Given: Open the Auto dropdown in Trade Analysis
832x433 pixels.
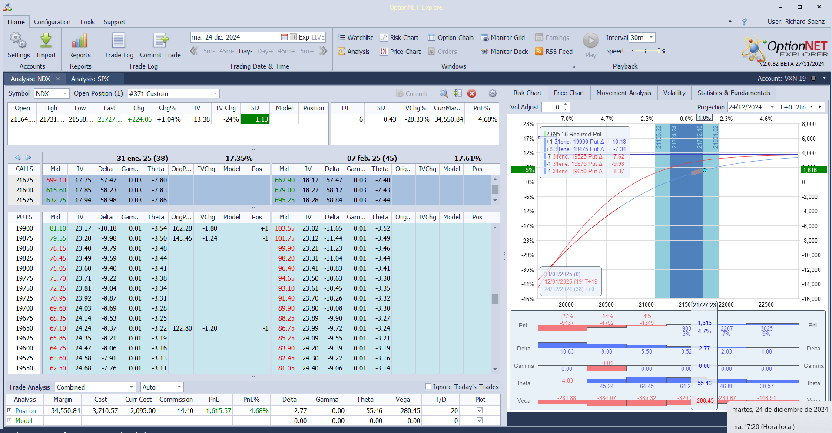Looking at the screenshot, I should [179, 387].
